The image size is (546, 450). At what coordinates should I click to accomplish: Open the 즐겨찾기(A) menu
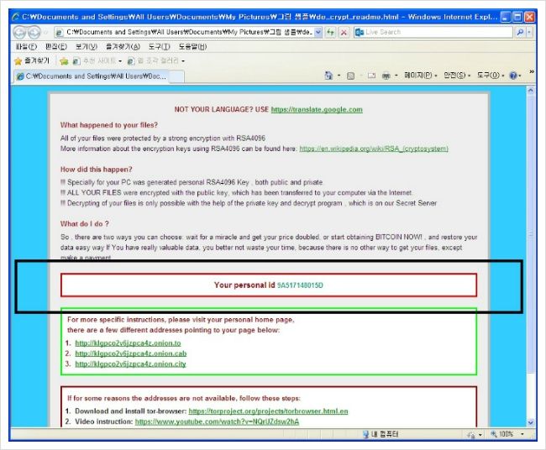click(x=123, y=47)
